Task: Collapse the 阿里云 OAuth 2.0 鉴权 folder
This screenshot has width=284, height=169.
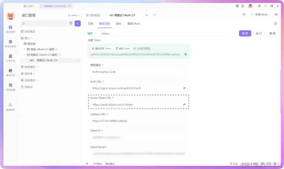Action: 24,55
